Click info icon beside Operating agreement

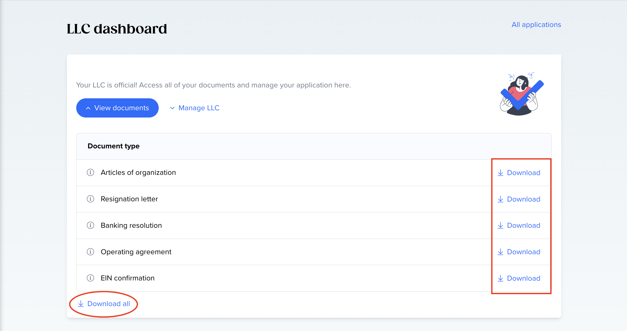point(90,252)
